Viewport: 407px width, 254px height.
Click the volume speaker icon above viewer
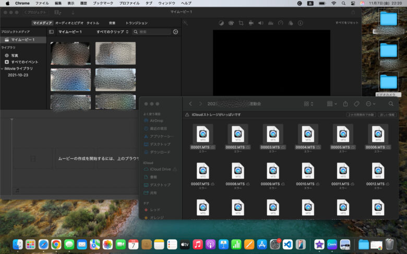pos(260,23)
